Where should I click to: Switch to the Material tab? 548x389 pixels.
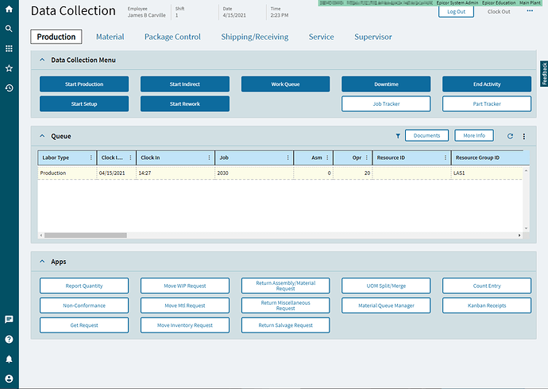(x=110, y=37)
